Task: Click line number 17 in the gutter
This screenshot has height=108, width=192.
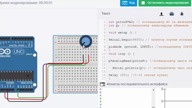Action: pos(103,79)
